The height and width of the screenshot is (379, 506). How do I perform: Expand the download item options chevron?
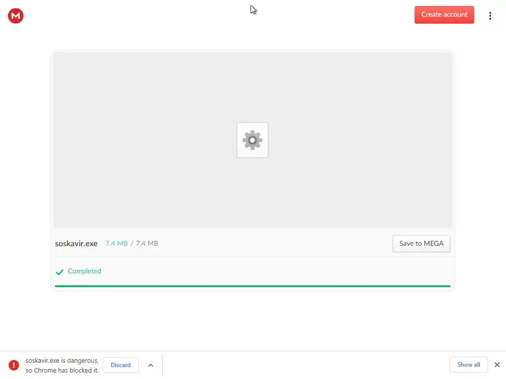coord(150,365)
